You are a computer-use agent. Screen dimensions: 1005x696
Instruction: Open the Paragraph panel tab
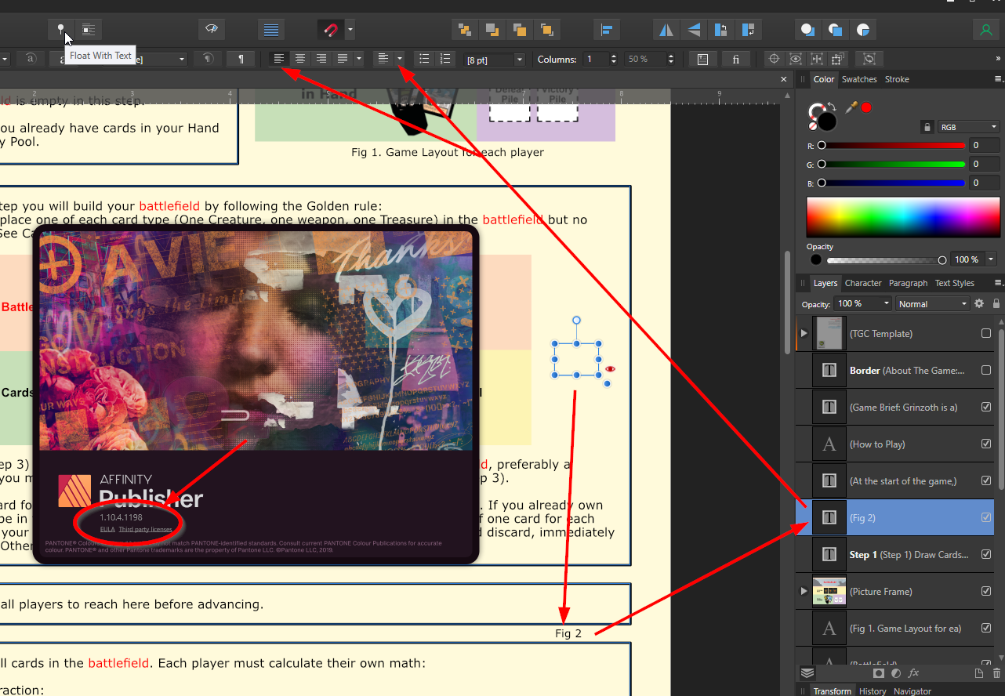908,283
